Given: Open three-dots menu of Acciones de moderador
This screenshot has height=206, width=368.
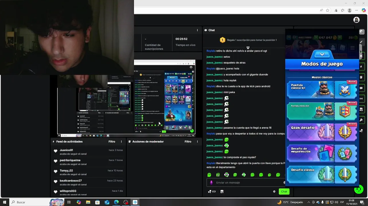Looking at the screenshot, I should (197, 142).
